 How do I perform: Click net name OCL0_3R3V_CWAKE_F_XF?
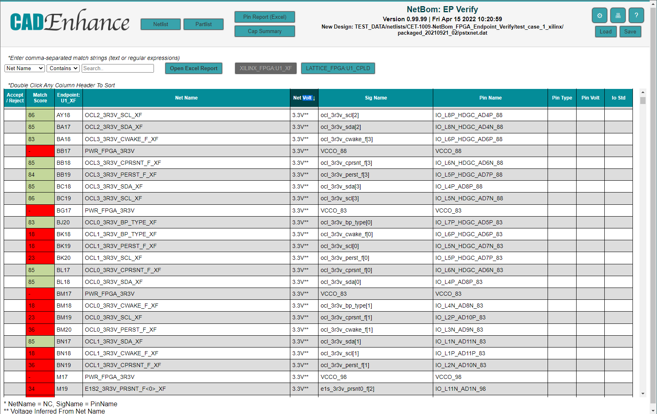click(122, 306)
